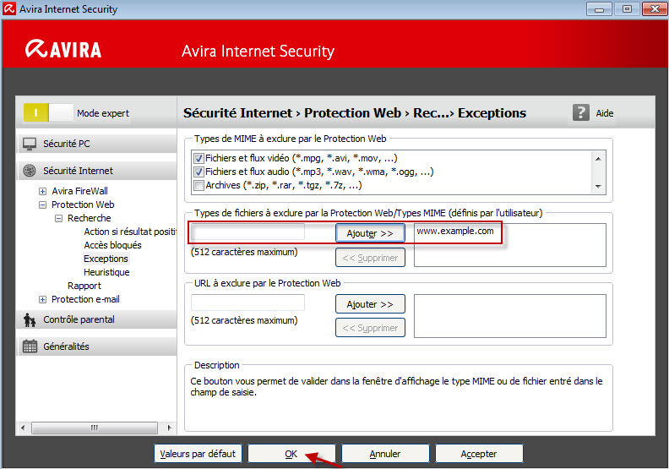669x469 pixels.
Task: Select Heuristique in the tree
Action: point(106,273)
